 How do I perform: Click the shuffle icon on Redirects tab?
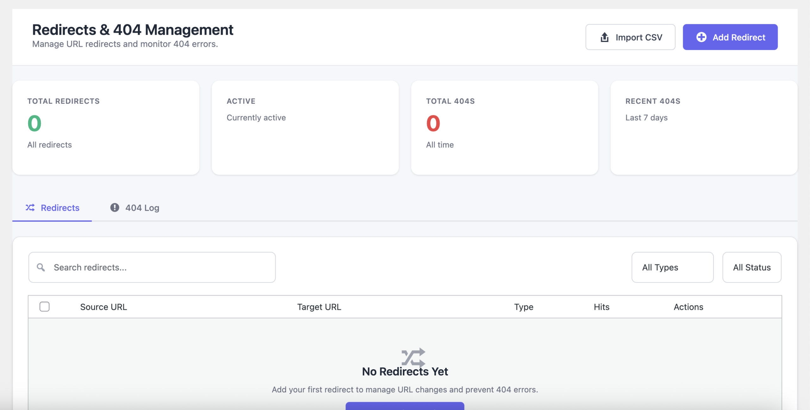coord(30,208)
